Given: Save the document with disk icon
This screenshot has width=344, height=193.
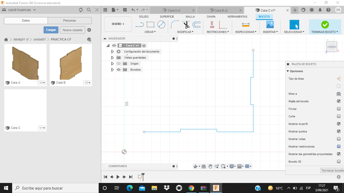Looking at the screenshot, I should pos(125,10).
